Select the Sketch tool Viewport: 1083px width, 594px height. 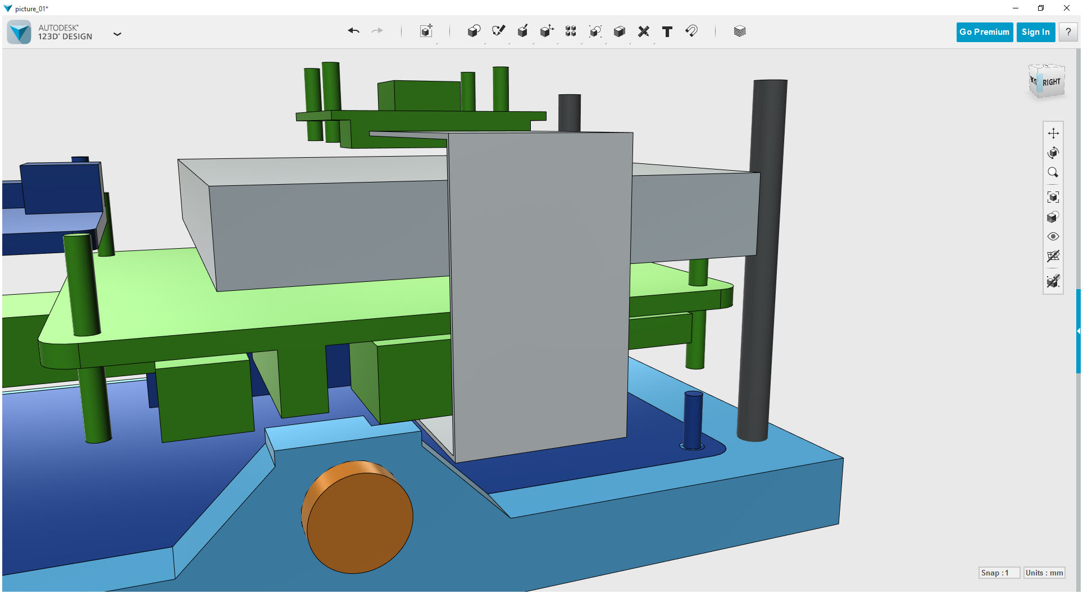coord(498,32)
